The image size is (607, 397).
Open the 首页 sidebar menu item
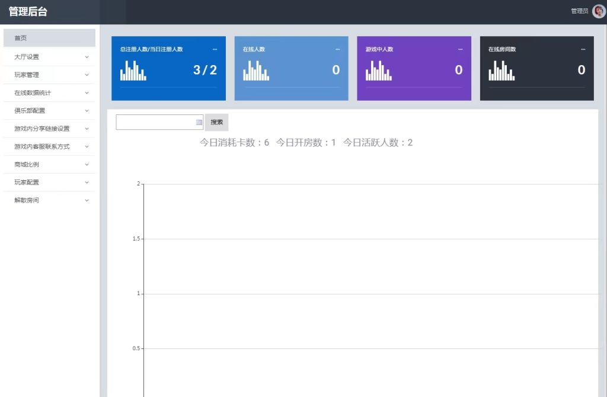pyautogui.click(x=49, y=38)
